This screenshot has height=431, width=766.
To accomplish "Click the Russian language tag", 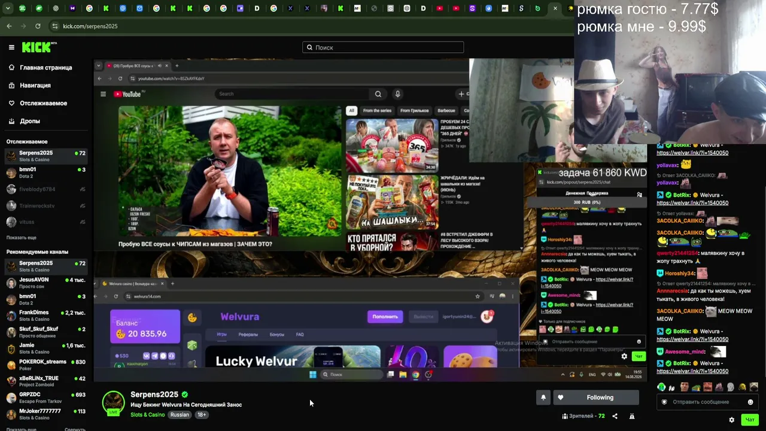I will tap(180, 415).
